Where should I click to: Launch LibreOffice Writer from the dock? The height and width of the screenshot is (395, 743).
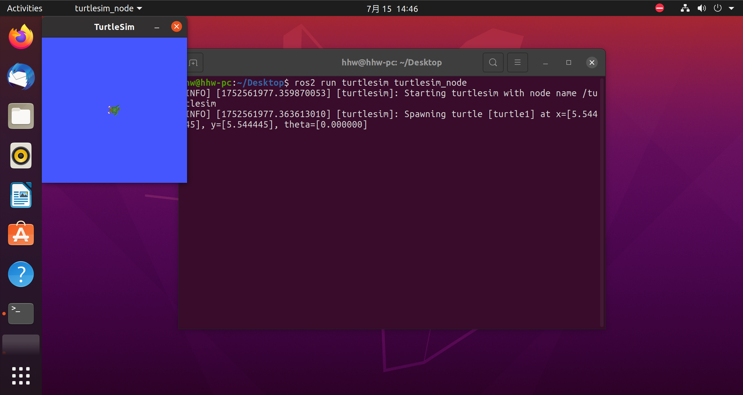21,195
